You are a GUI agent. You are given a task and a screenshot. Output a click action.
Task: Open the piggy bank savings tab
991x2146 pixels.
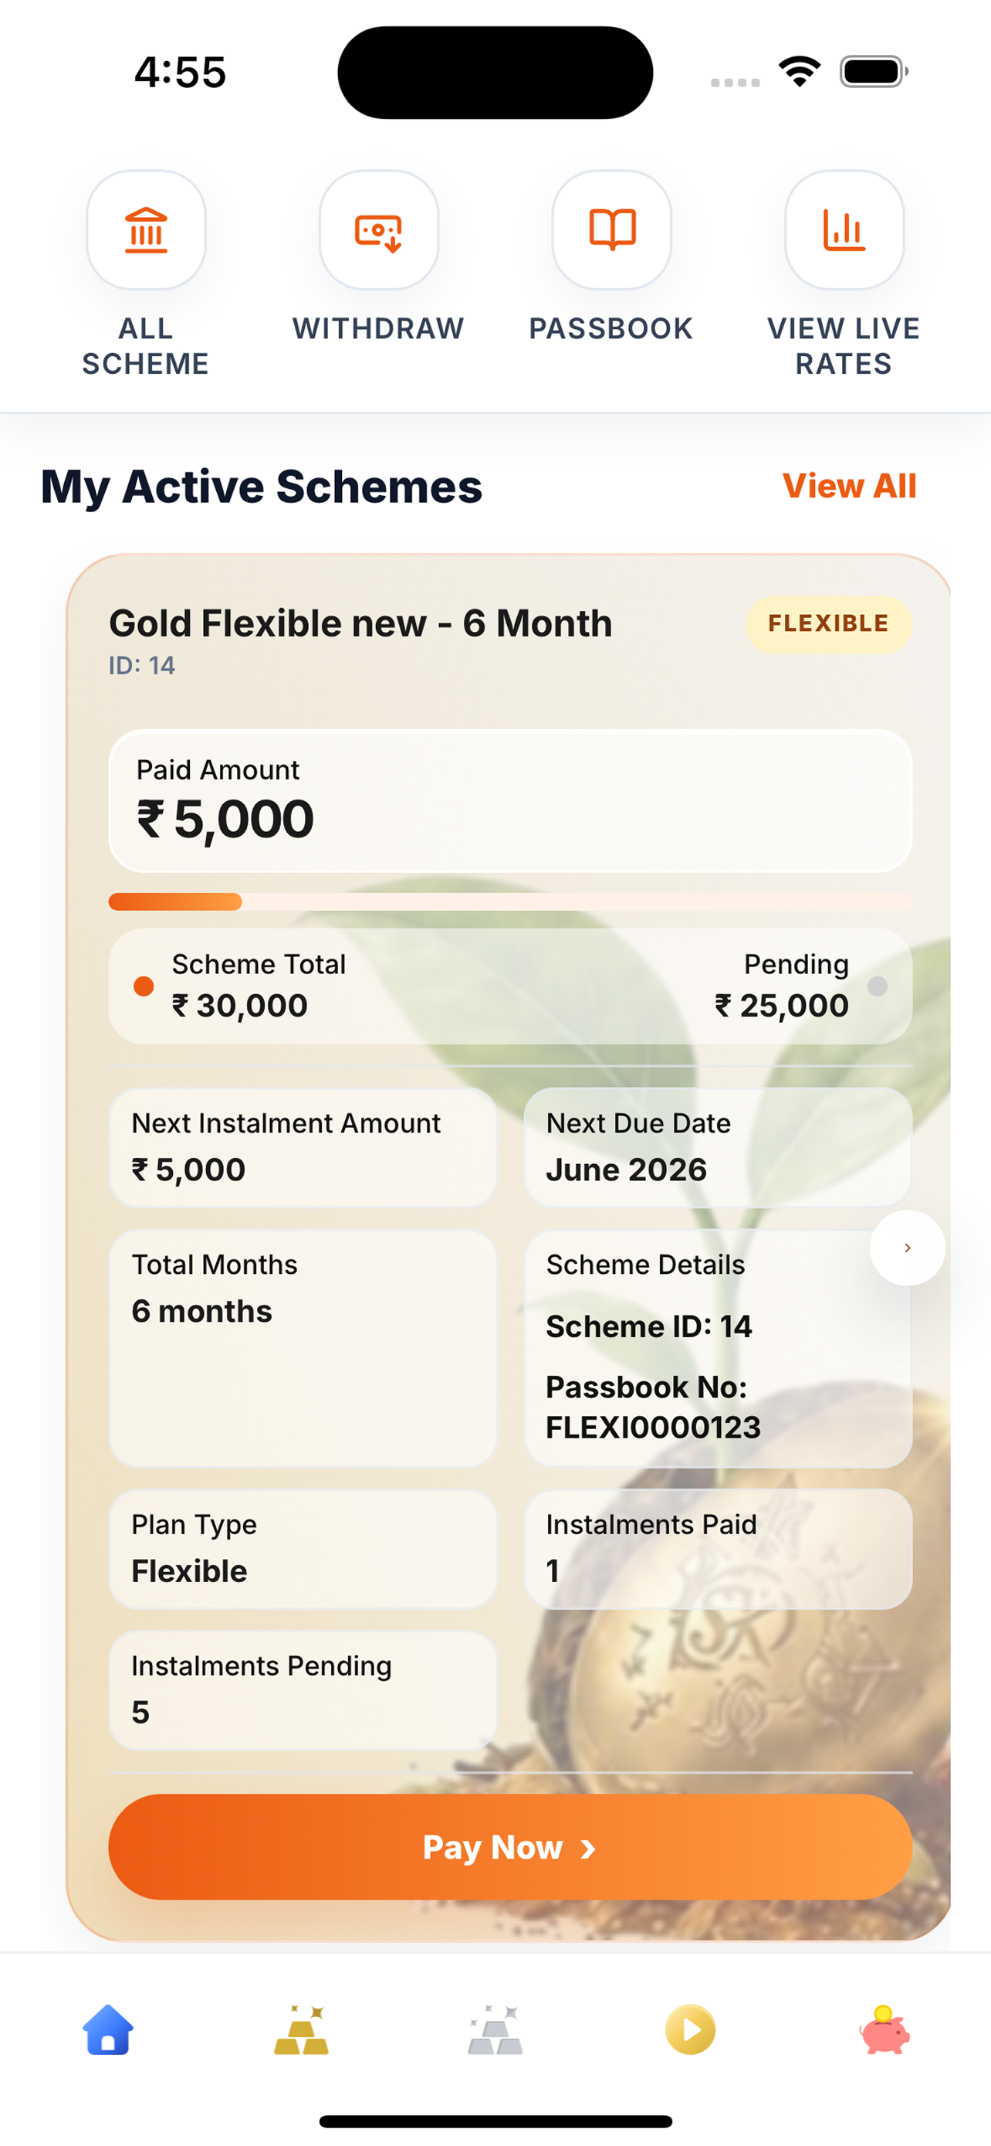coord(884,2029)
